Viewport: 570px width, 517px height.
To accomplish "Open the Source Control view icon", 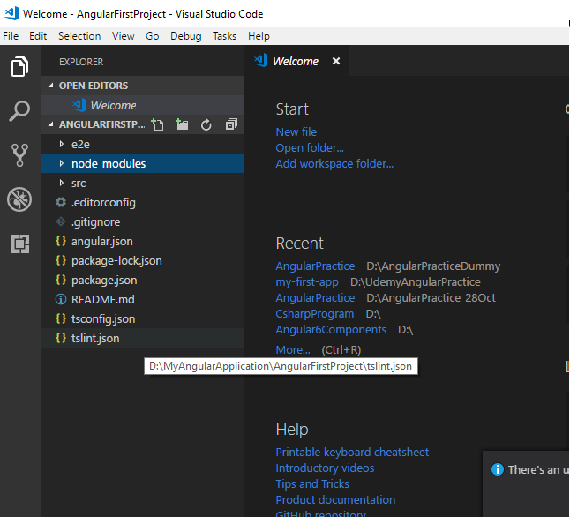I will coord(19,155).
